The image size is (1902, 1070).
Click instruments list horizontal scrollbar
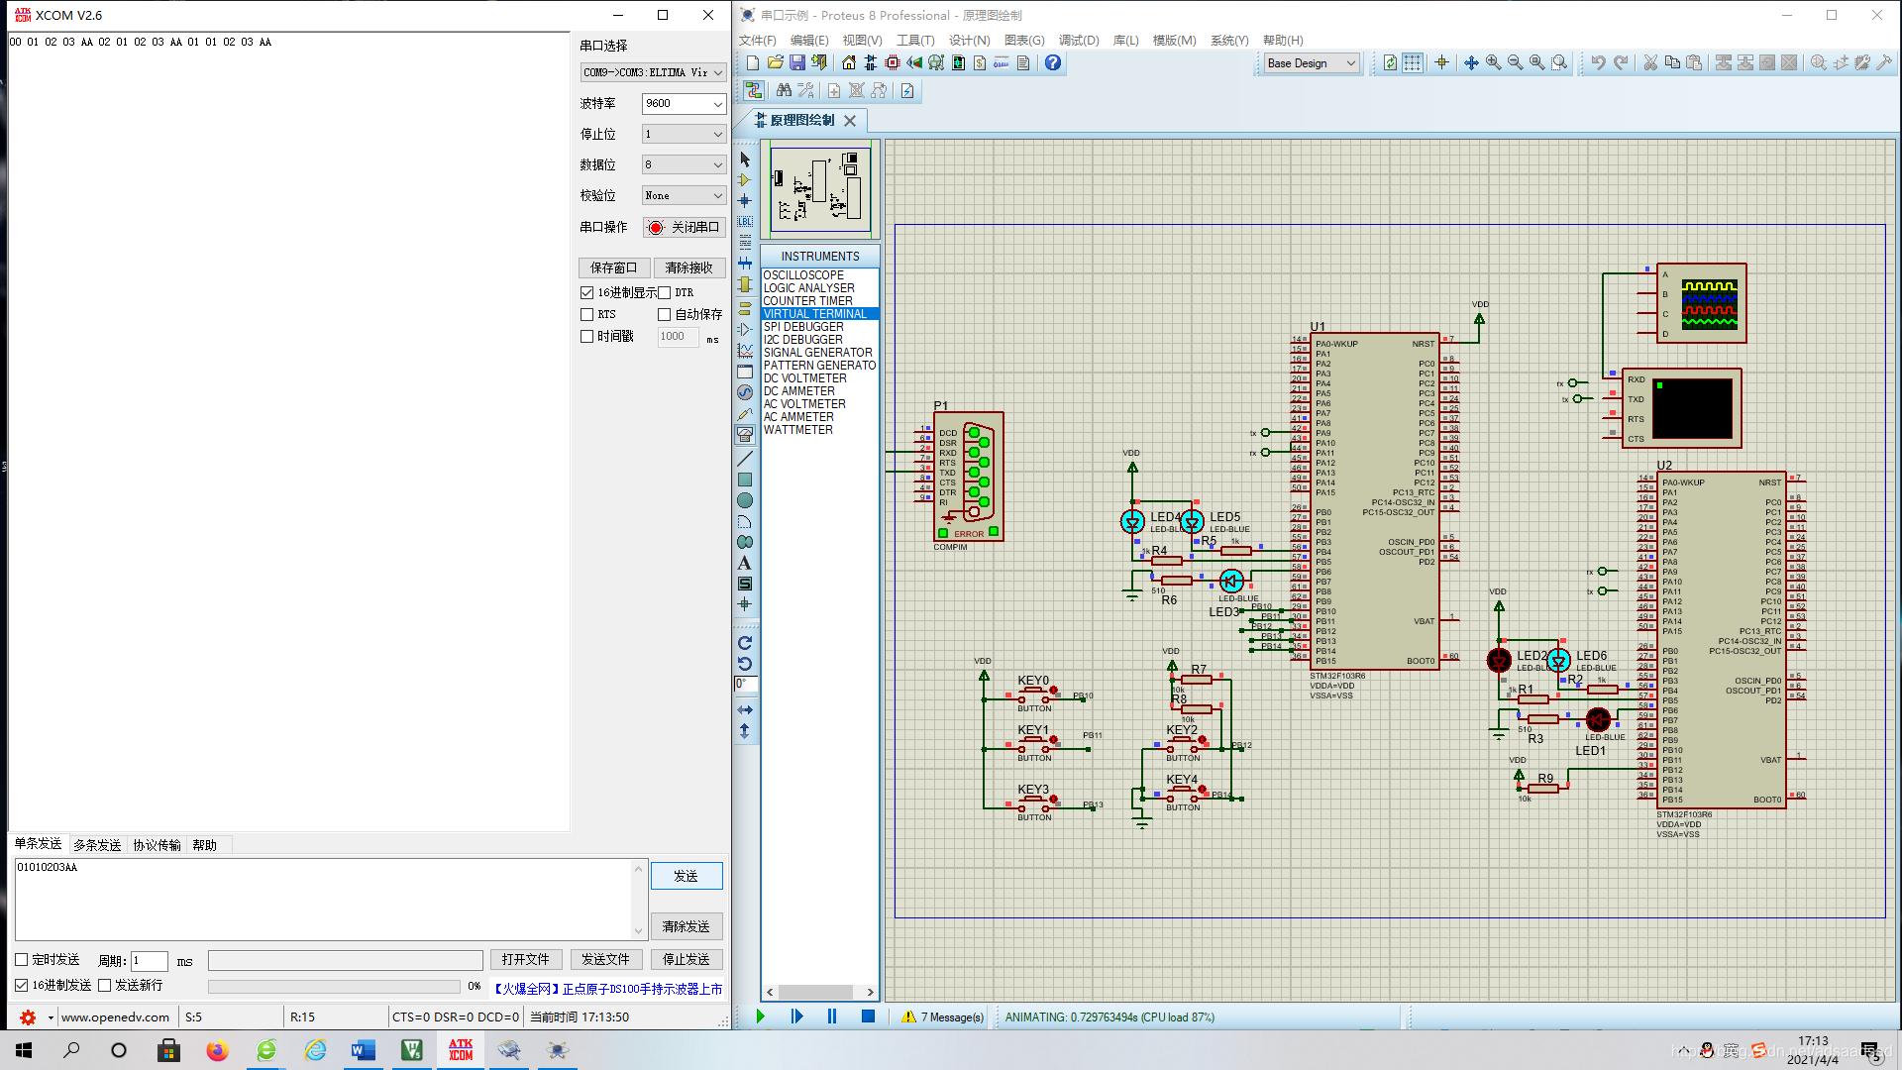(x=820, y=992)
